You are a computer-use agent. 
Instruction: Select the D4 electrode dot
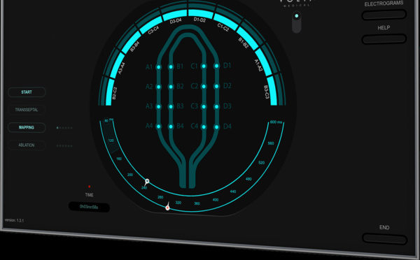(216, 127)
